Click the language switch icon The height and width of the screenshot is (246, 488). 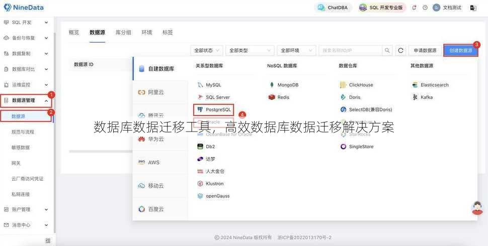click(473, 8)
